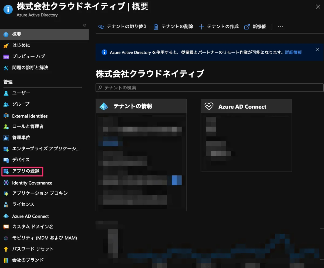Viewport: 324px width, 268px height.
Task: Collapse the sidebar with double chevron
Action: pos(85,25)
